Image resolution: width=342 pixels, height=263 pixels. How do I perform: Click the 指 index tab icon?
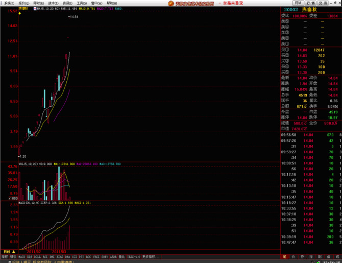(x=310, y=256)
